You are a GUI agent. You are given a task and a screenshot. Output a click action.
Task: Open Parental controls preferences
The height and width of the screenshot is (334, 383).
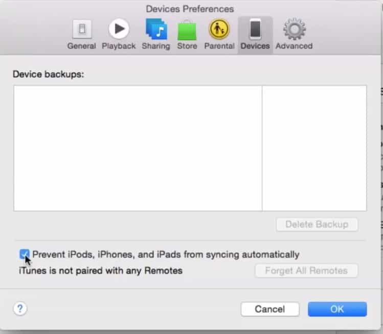219,34
